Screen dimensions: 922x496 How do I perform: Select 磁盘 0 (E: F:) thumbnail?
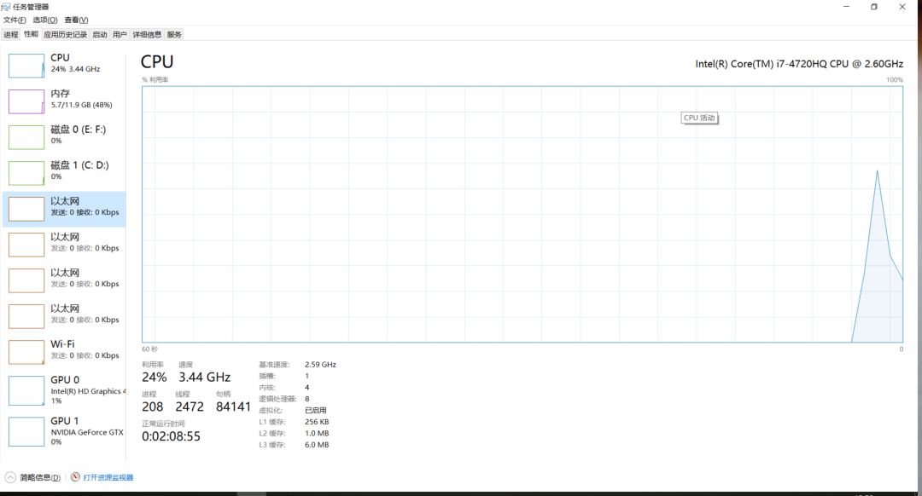(26, 137)
